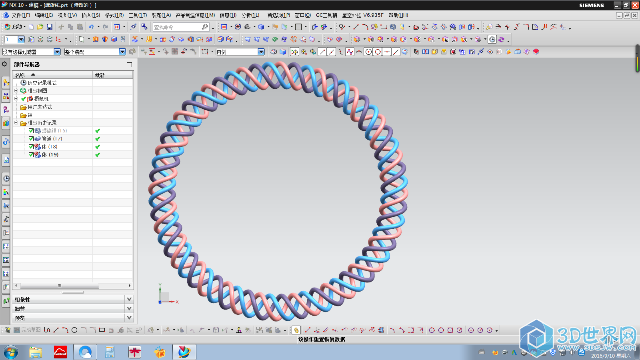This screenshot has width=640, height=360.
Task: Expand the 预览 panel
Action: (129, 318)
